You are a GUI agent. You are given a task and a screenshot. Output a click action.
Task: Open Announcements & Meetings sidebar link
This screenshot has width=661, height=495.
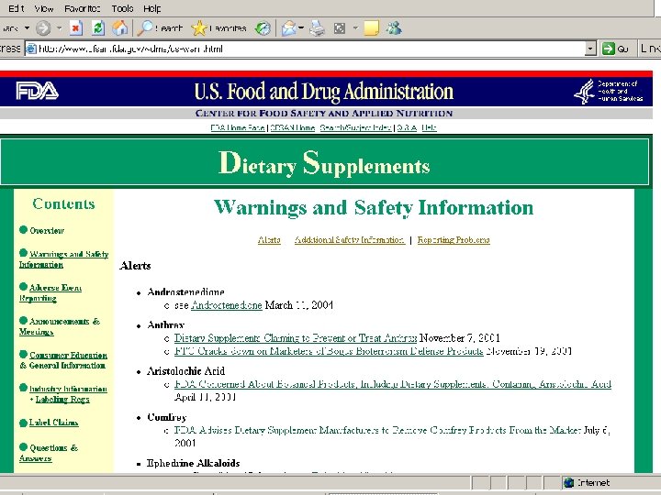pyautogui.click(x=60, y=326)
